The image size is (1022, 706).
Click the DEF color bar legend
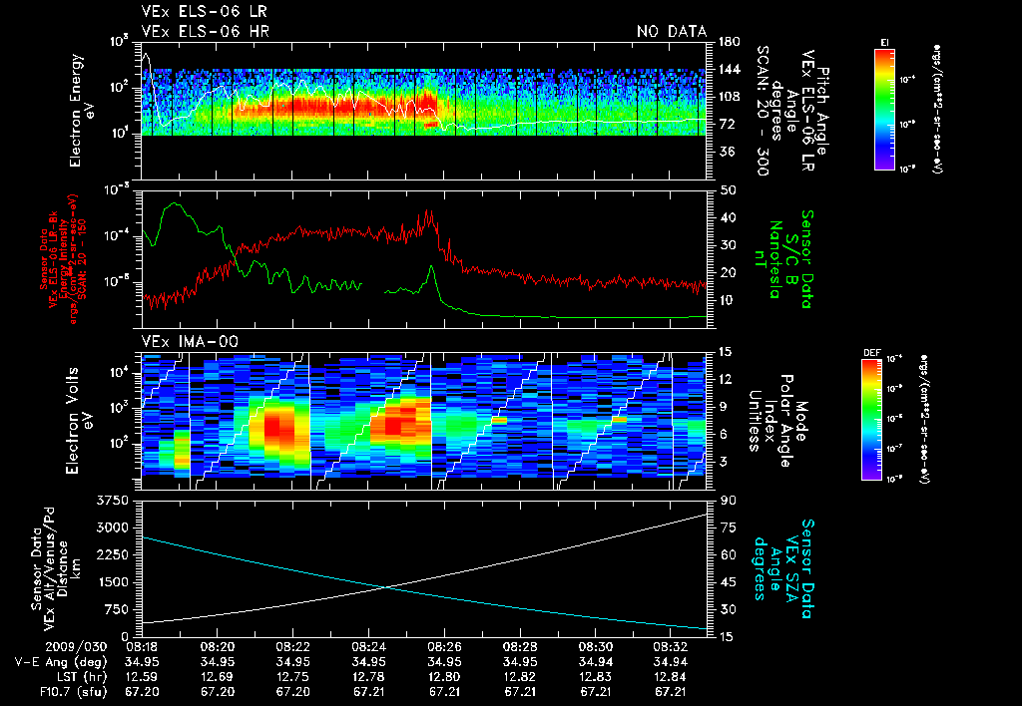pos(872,420)
